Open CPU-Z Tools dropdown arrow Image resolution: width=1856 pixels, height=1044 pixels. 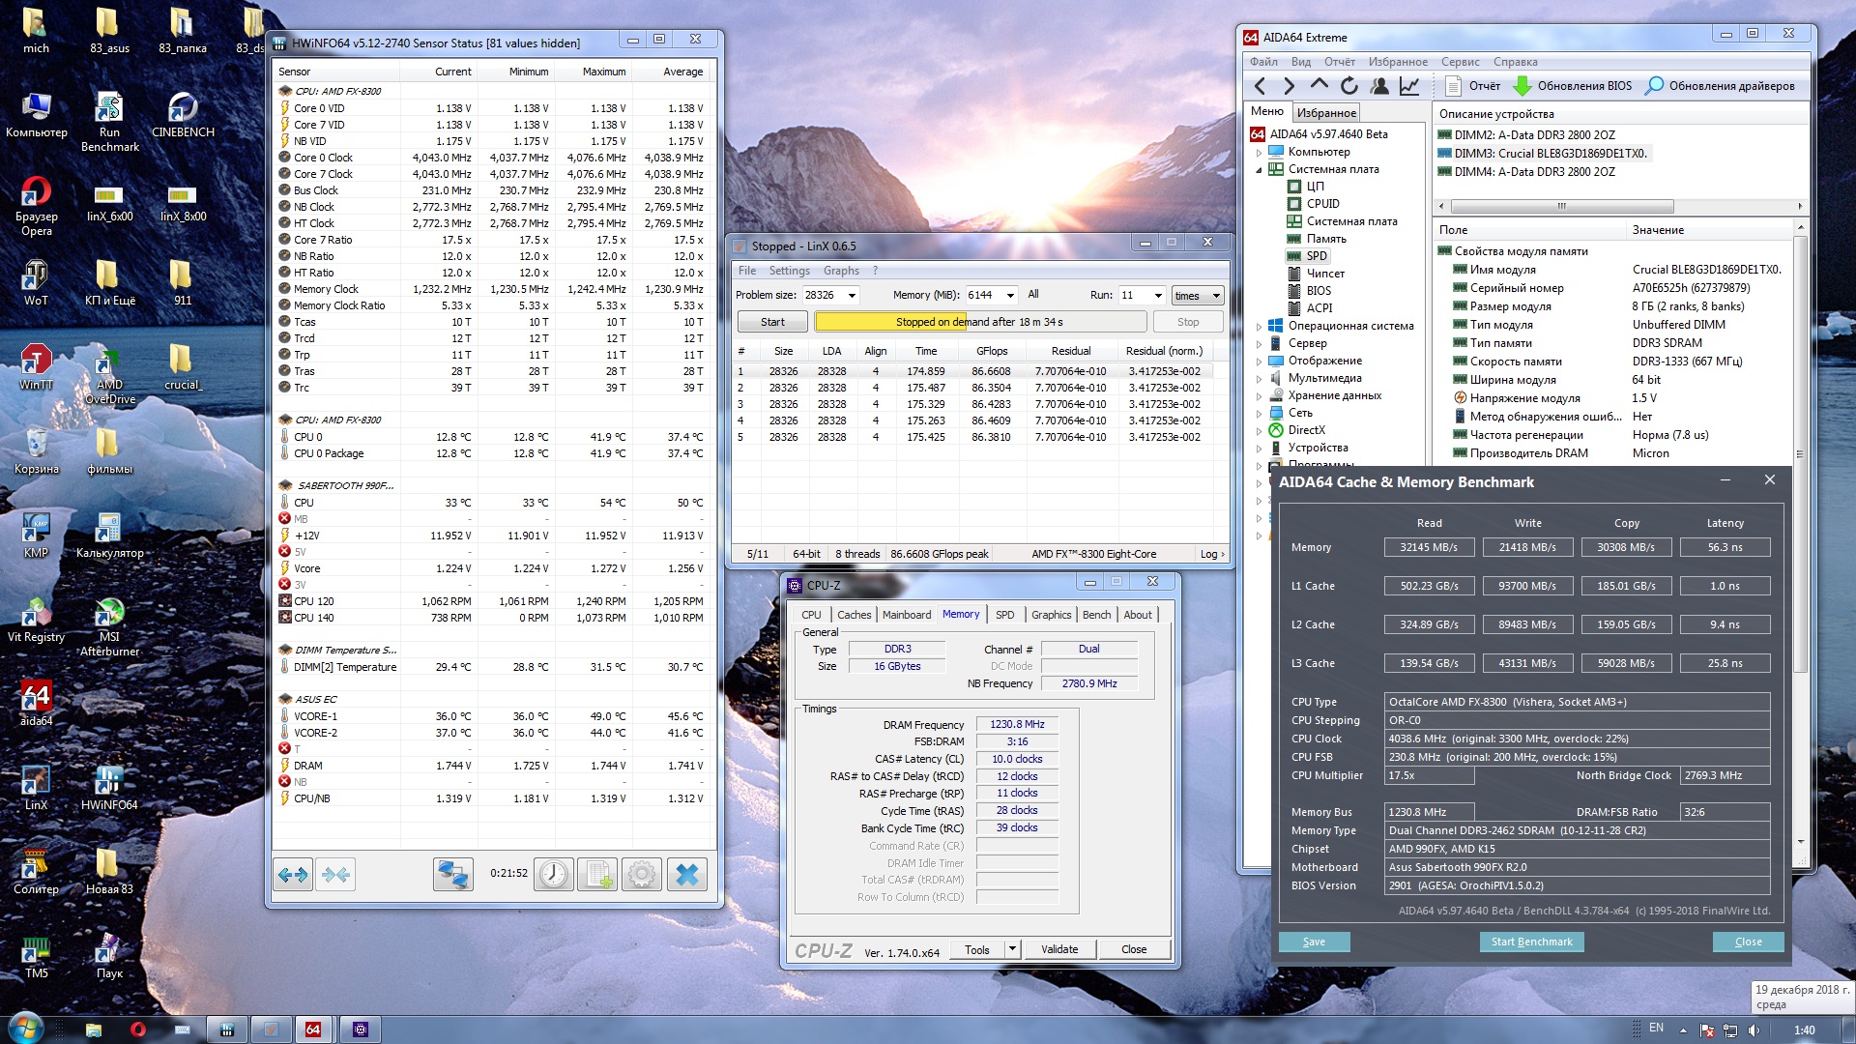pyautogui.click(x=1012, y=949)
